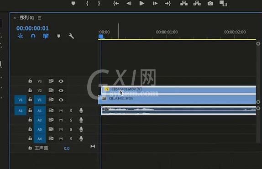Step back one frame
Image resolution: width=262 pixels, height=169 pixels.
pyautogui.click(x=129, y=3)
